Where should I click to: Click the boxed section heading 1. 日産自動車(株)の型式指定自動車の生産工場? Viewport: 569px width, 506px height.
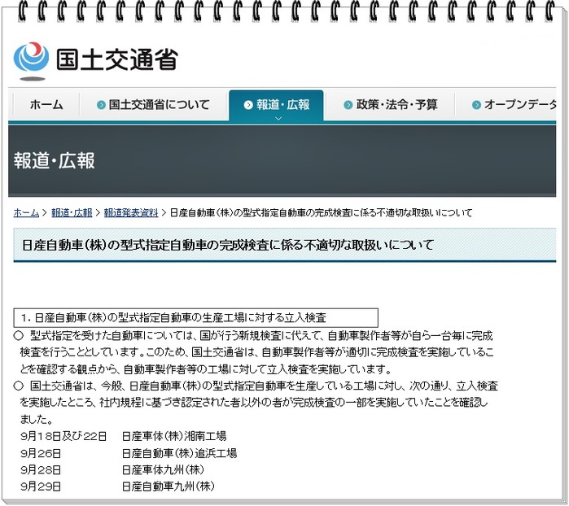[x=195, y=318]
